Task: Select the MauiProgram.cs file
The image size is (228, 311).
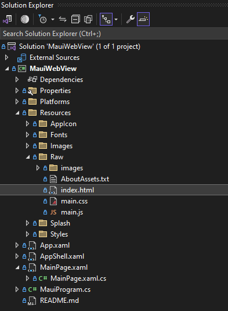Action: coord(66,289)
